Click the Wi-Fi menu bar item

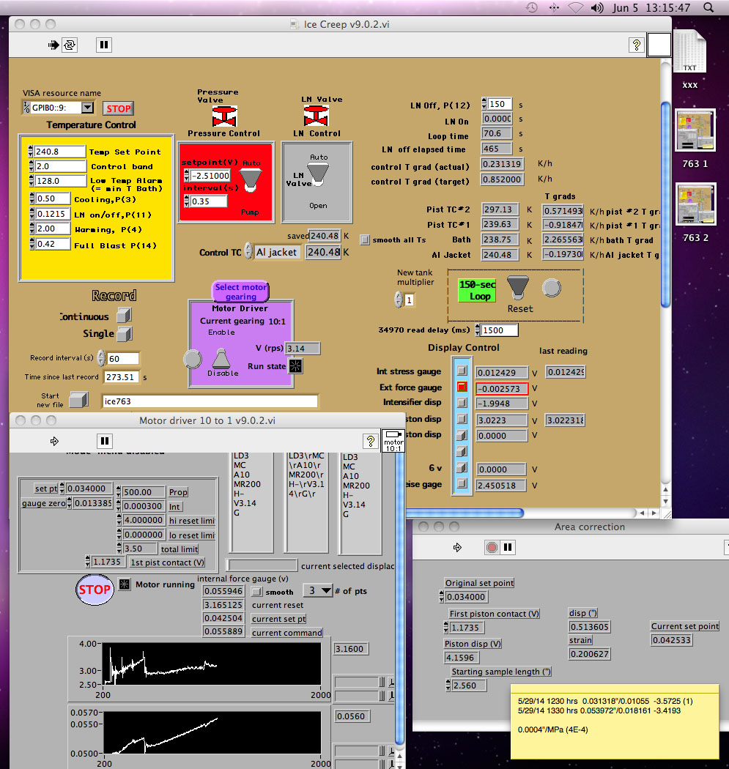coord(577,8)
